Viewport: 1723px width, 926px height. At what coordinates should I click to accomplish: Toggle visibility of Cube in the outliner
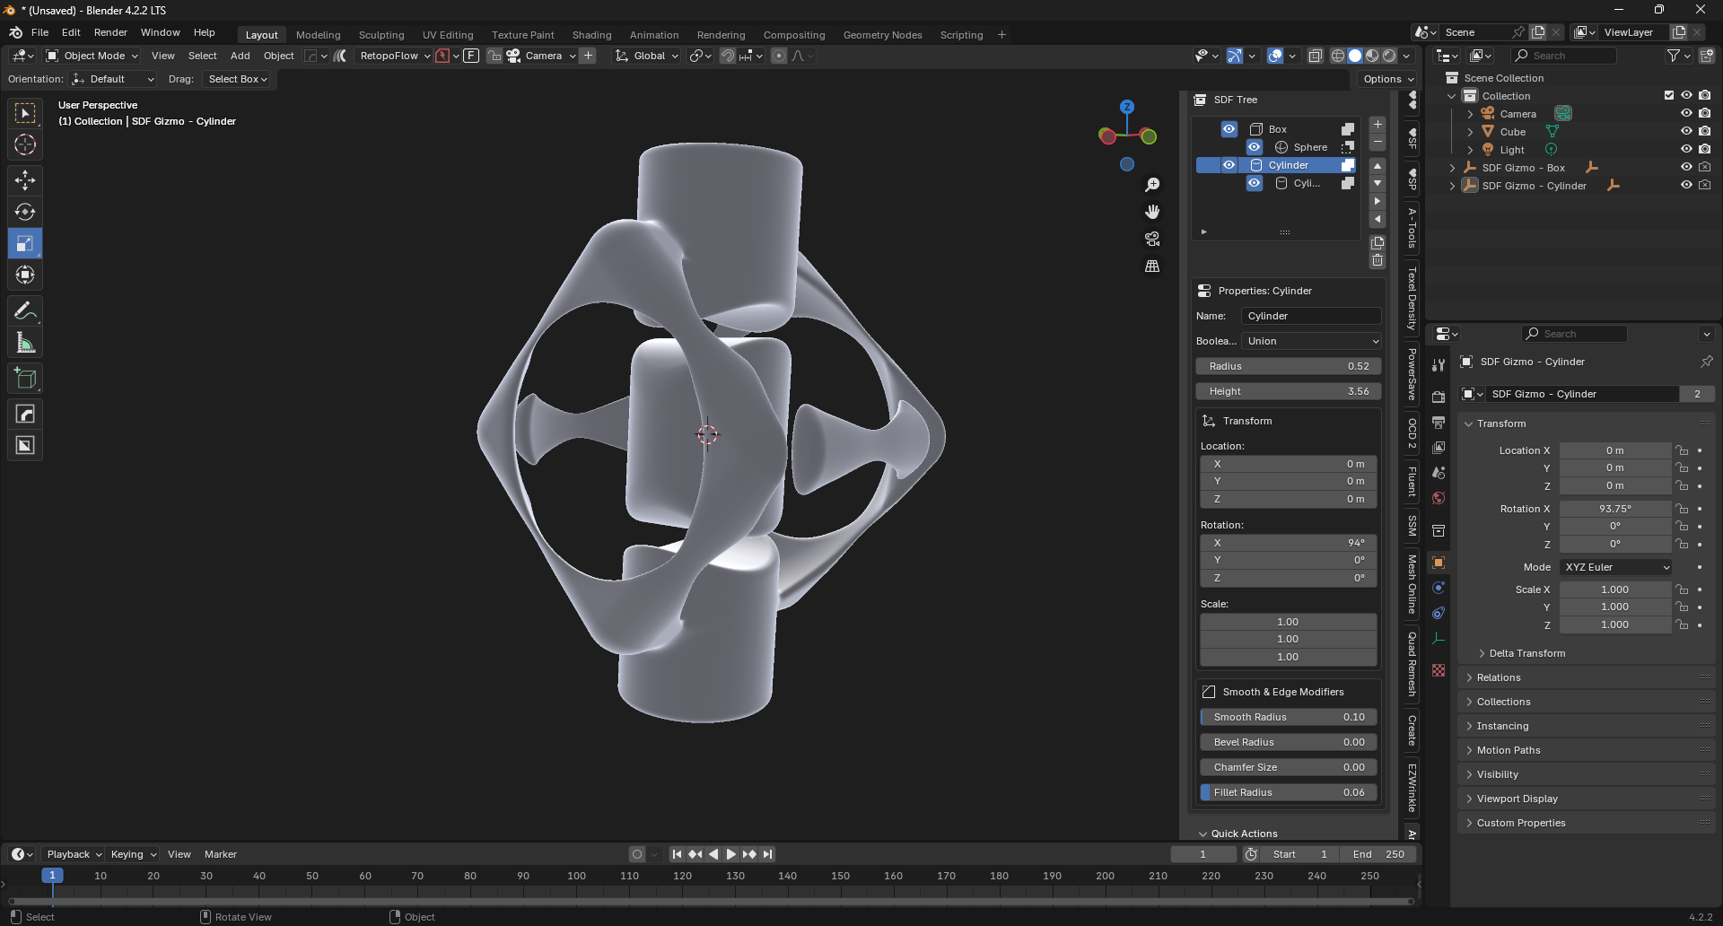point(1686,132)
